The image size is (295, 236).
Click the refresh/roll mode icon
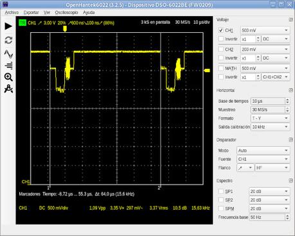point(8,40)
